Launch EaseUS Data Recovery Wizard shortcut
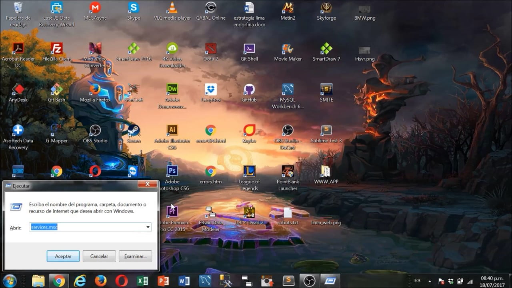Viewport: 512px width, 288px height. coord(56,14)
